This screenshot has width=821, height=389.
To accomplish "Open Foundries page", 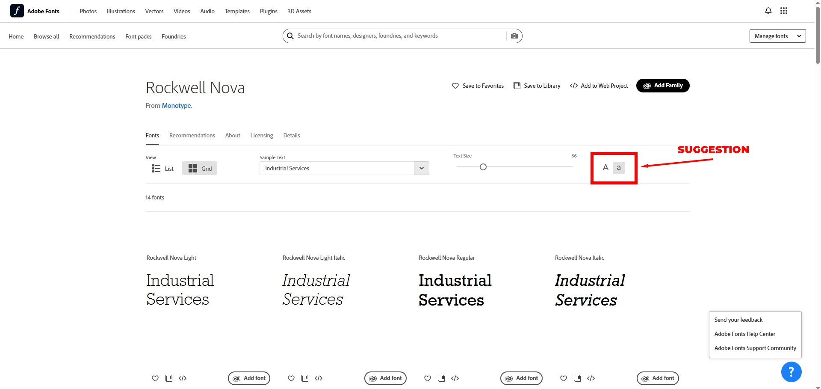I will click(x=174, y=36).
